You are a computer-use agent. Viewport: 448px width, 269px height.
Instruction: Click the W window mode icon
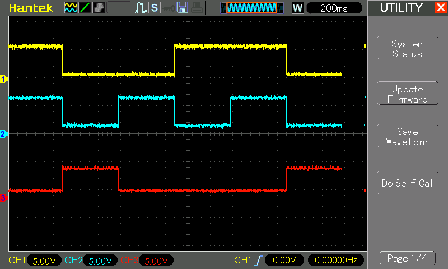(x=297, y=8)
